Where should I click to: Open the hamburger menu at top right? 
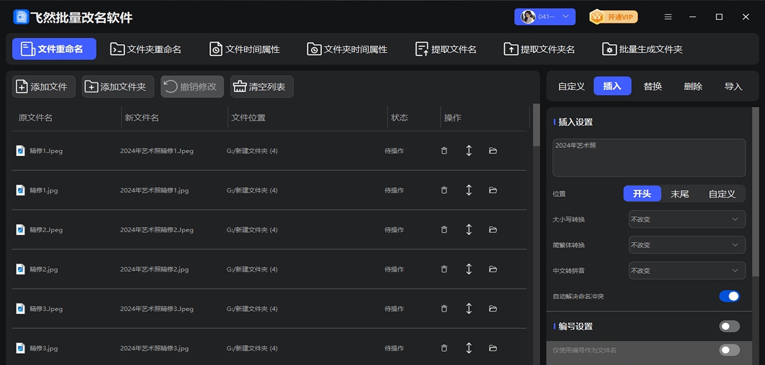pos(668,17)
